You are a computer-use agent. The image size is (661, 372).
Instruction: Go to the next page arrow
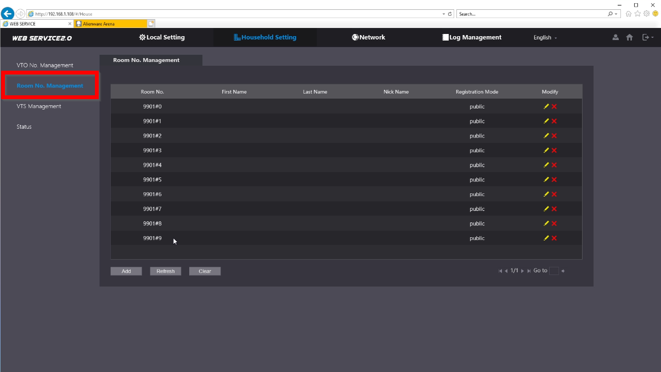(523, 271)
